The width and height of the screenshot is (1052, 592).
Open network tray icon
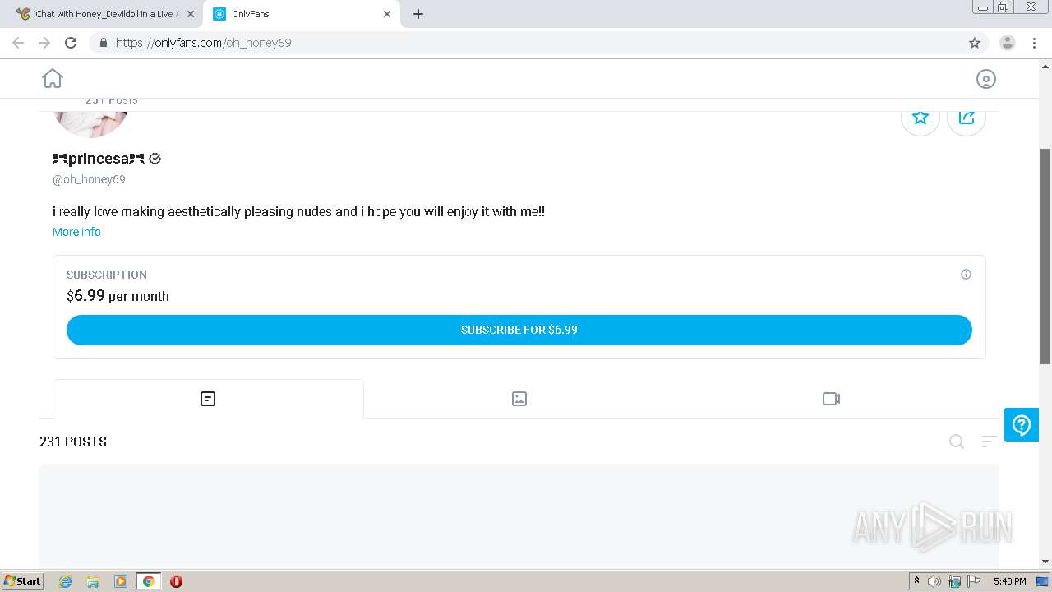click(x=954, y=581)
